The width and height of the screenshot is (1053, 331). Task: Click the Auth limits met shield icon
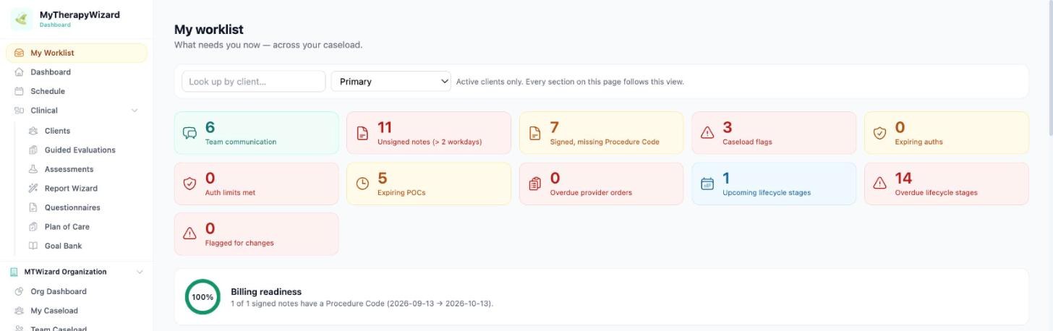pyautogui.click(x=189, y=184)
